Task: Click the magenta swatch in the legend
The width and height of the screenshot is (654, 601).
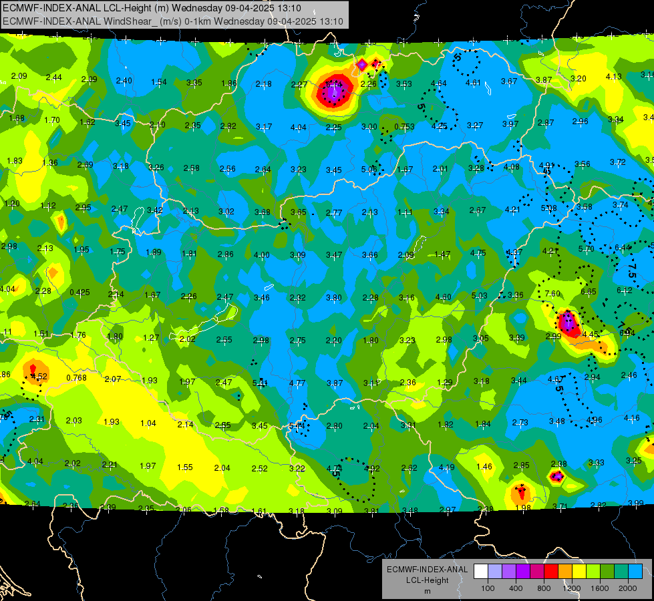Action: pyautogui.click(x=537, y=572)
